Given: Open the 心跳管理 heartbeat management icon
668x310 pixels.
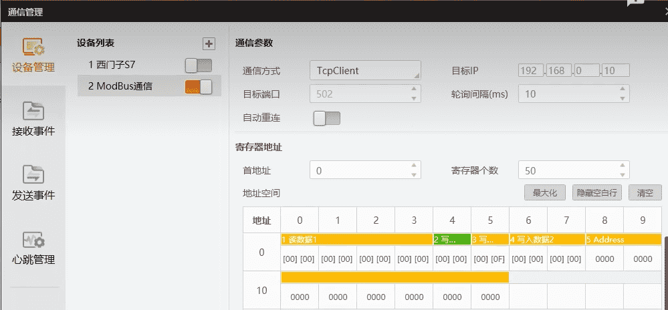Looking at the screenshot, I should pos(33,247).
